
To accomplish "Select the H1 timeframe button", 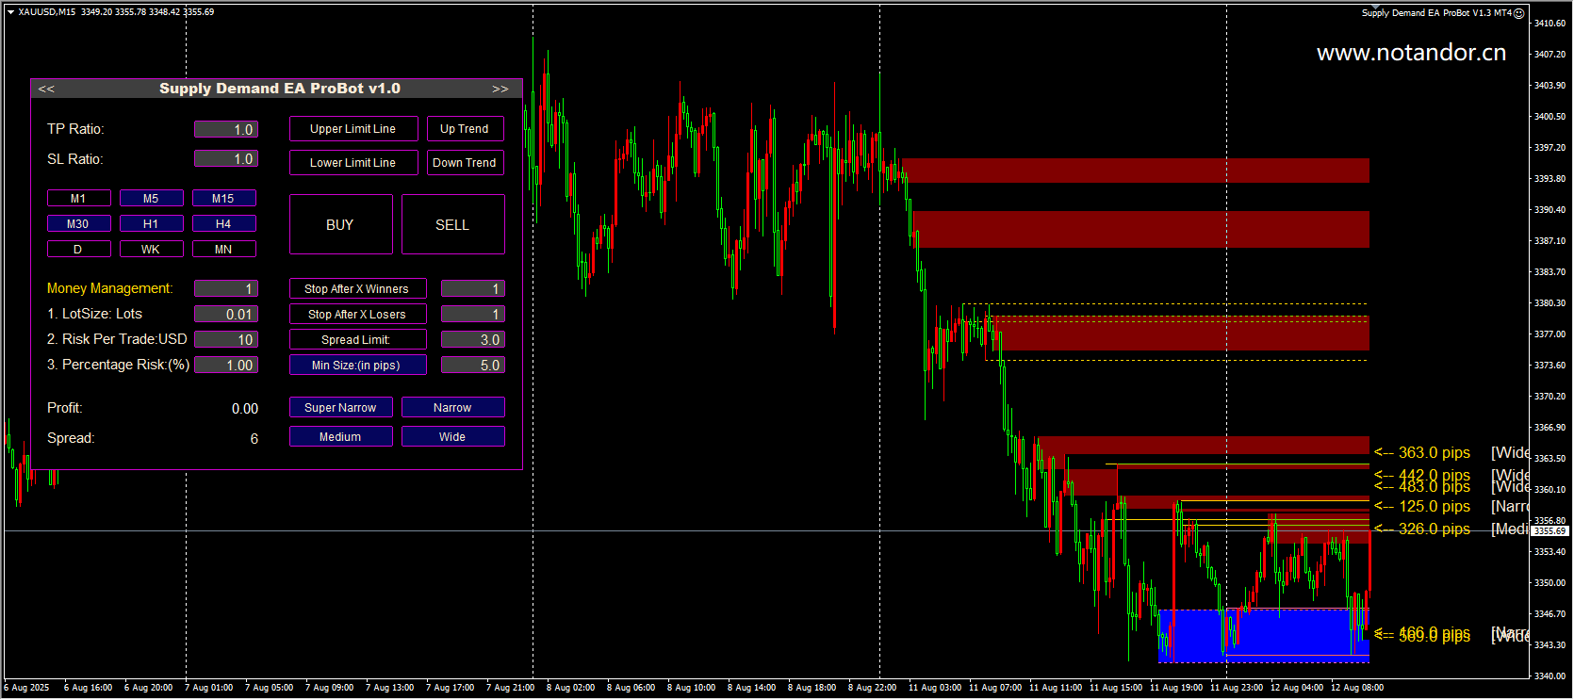I will (151, 224).
